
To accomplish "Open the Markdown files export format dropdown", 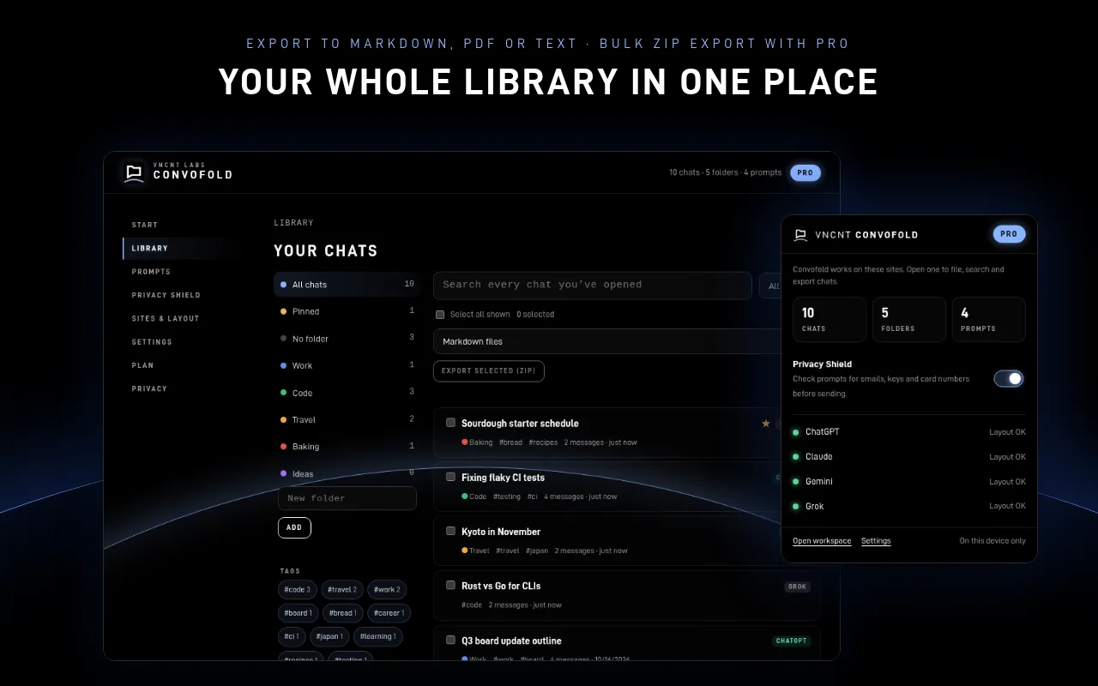I will tap(607, 341).
